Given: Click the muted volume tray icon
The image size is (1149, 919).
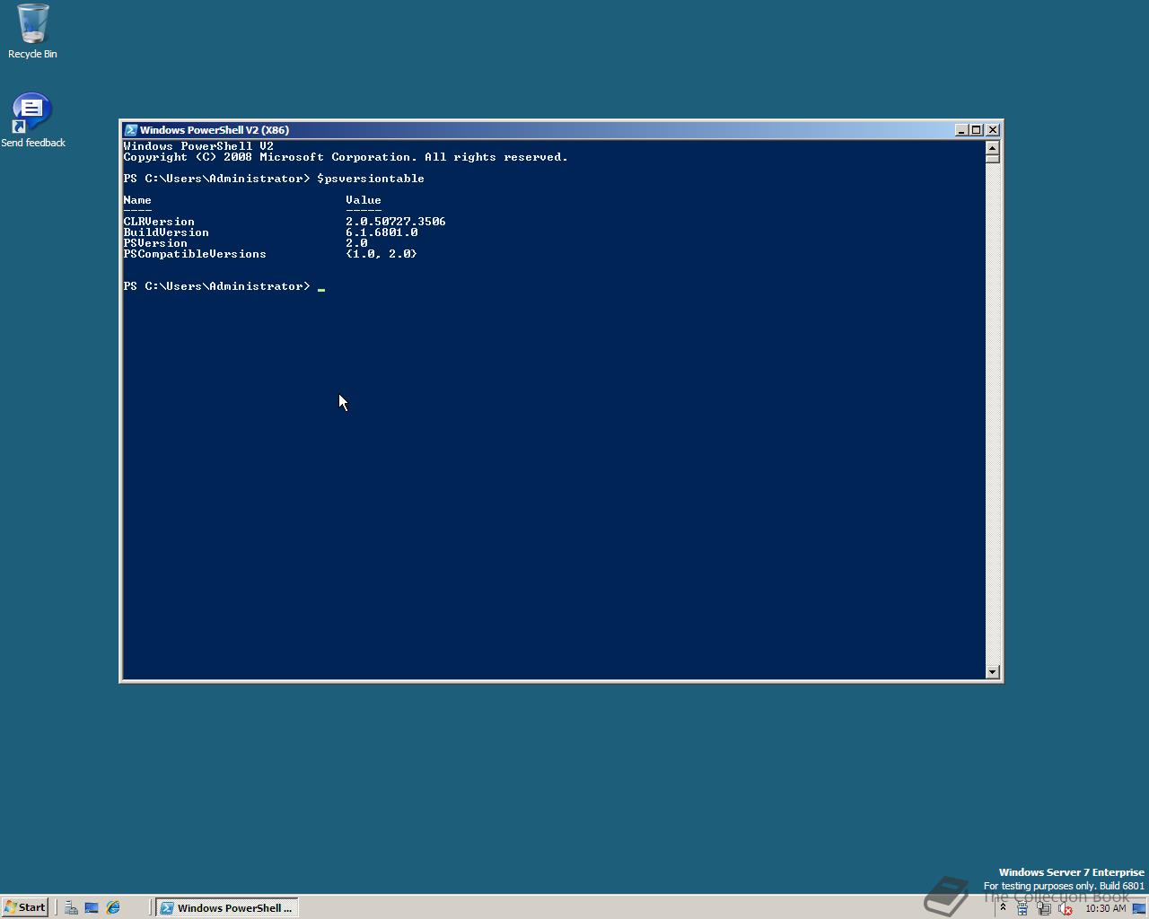Looking at the screenshot, I should click(x=1066, y=908).
